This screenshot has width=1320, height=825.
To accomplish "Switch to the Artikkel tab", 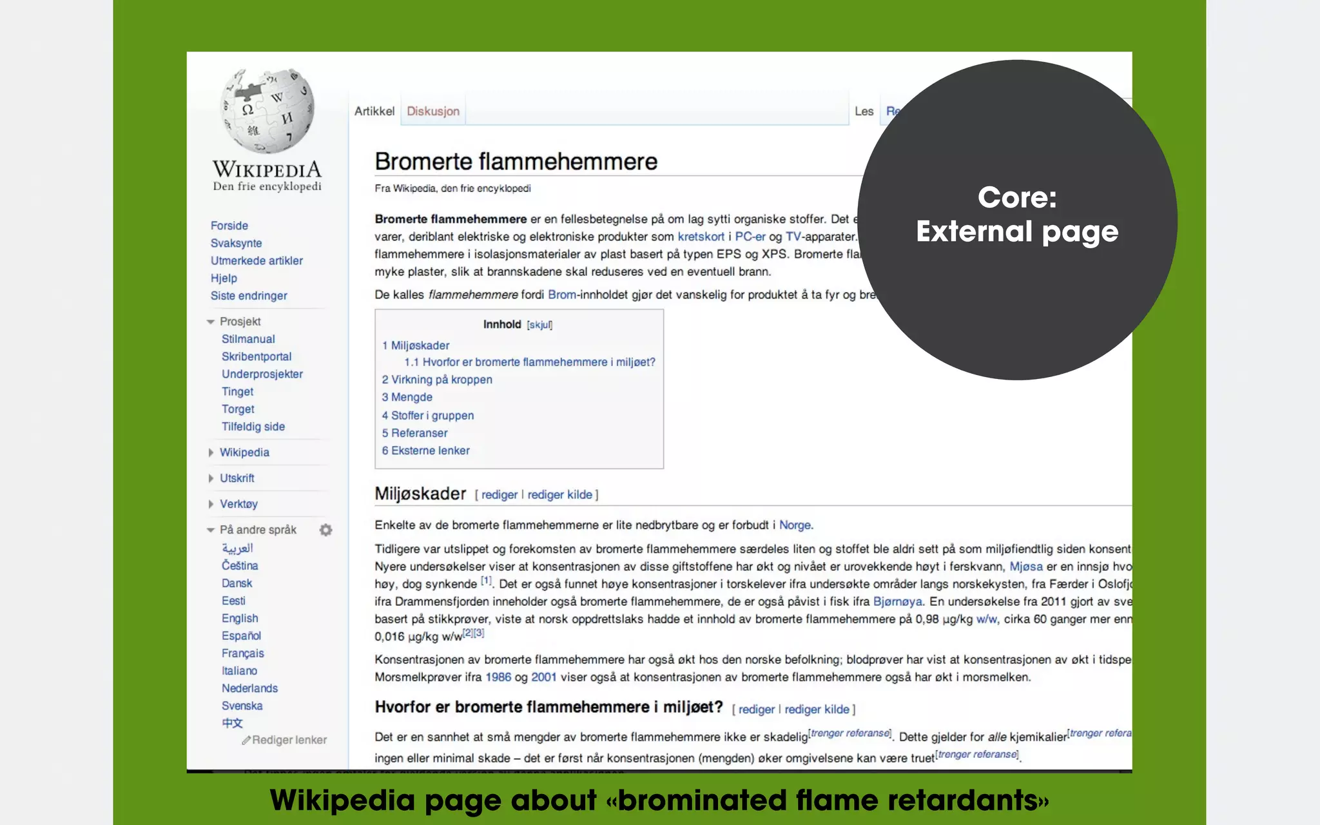I will click(x=374, y=111).
